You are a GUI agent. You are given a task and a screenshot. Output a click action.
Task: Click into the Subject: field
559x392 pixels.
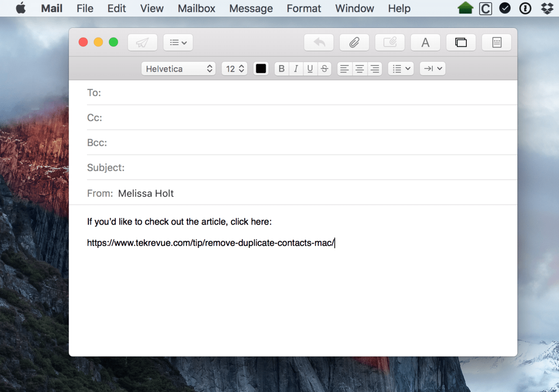pos(302,167)
